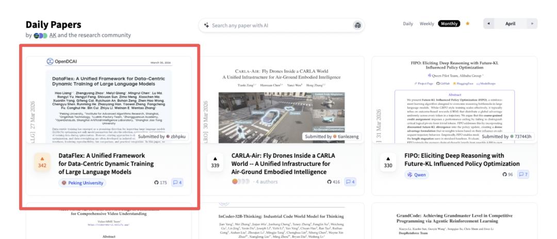557x239 pixels.
Task: Open GitHub repo with 416 stars for CARLA-Air
Action: 336,182
